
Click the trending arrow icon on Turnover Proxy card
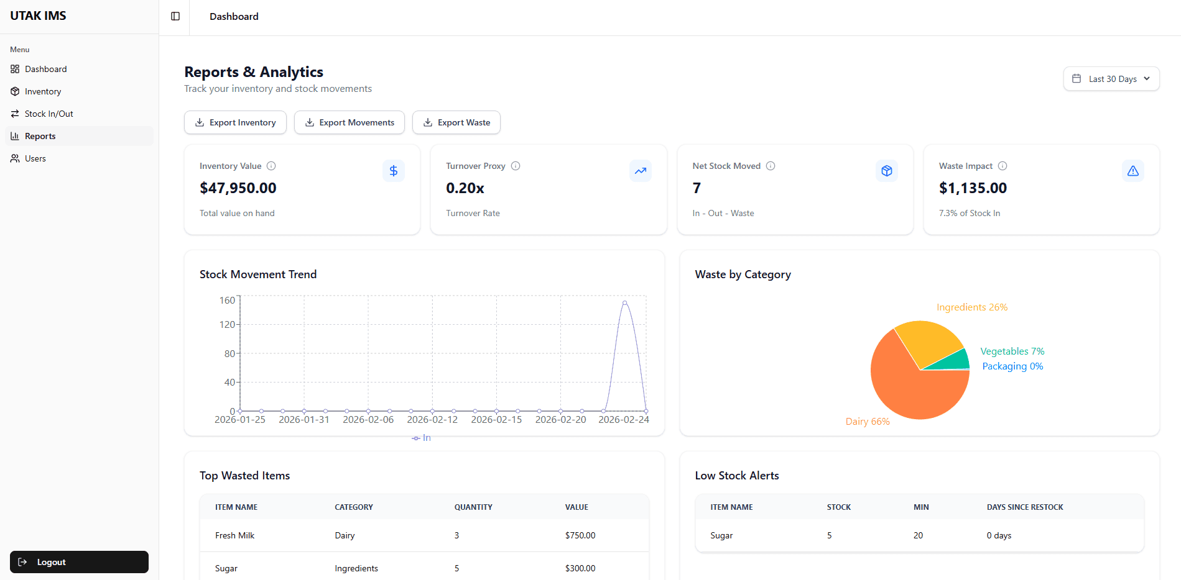[640, 170]
